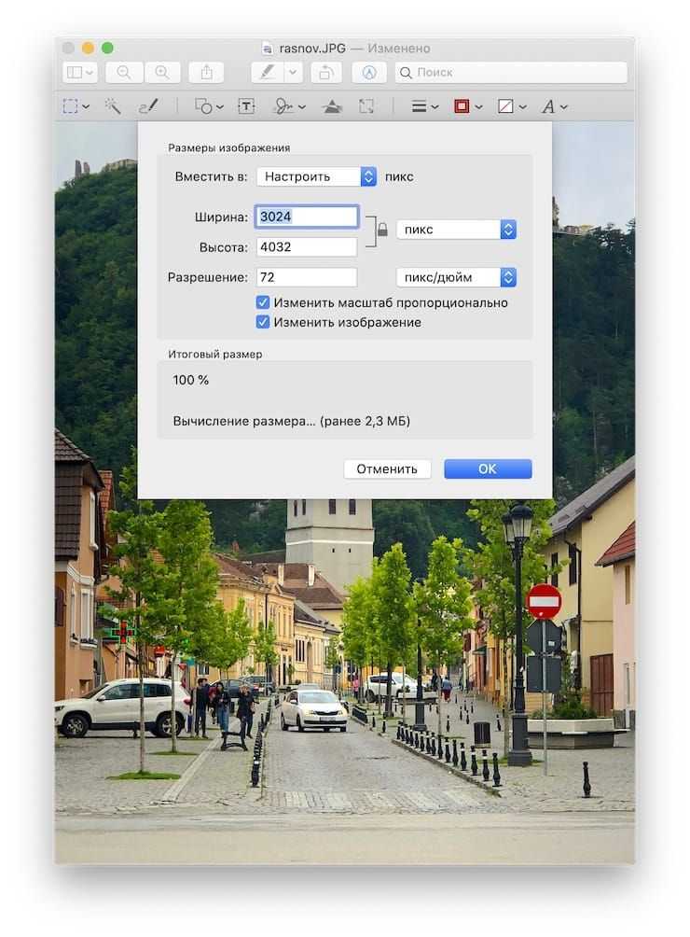
Task: Click the proportions lock icon
Action: pos(382,230)
